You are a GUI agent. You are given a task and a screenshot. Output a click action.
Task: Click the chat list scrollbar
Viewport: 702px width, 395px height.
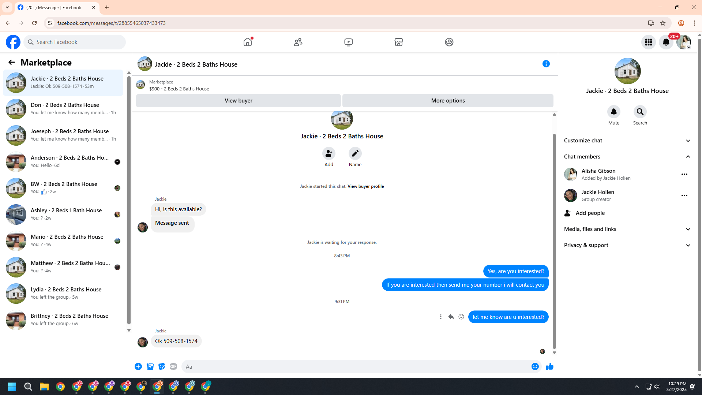[x=129, y=200]
